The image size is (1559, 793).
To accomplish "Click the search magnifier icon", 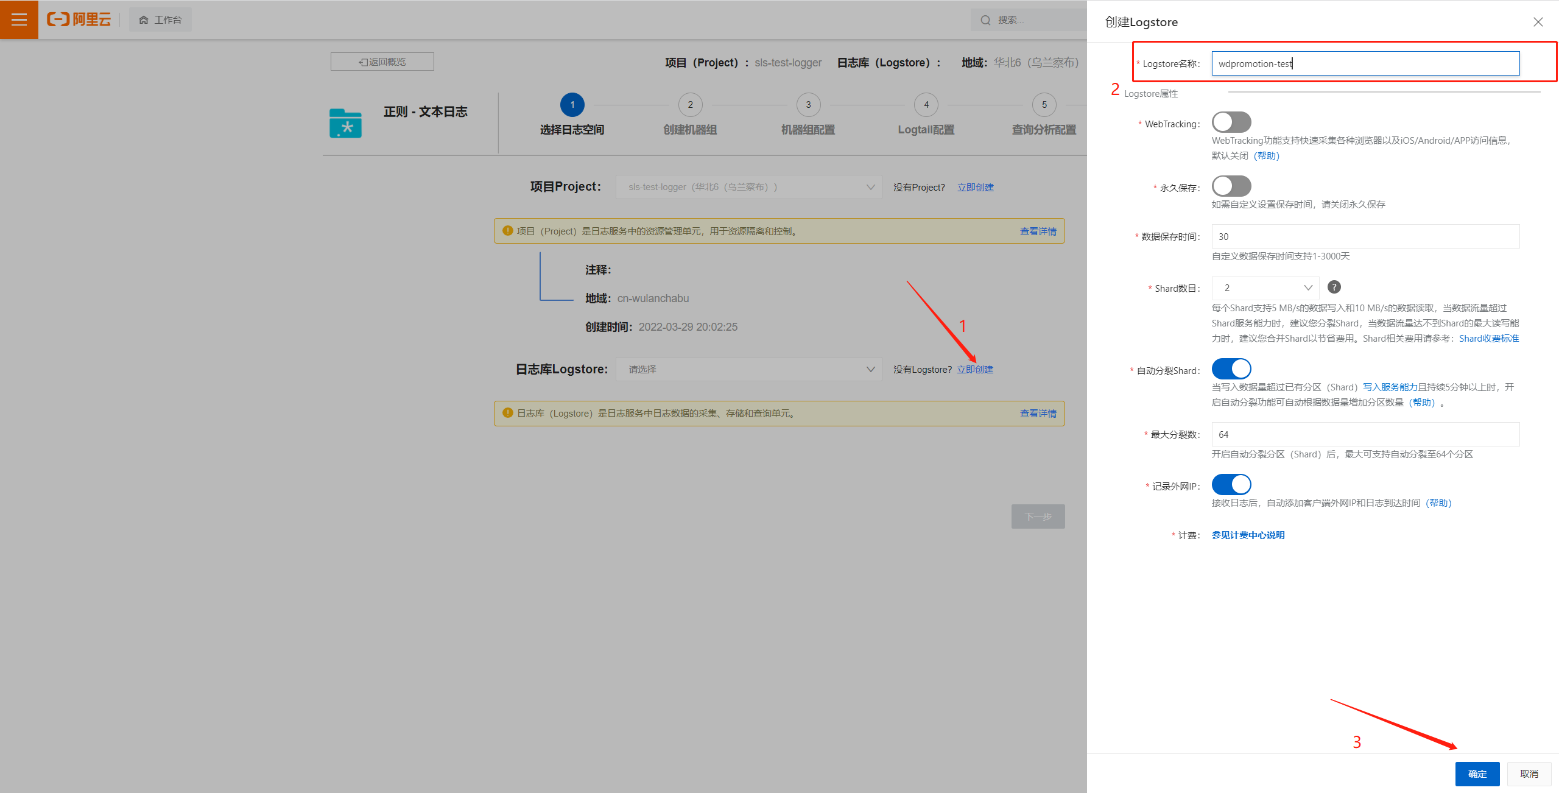I will pyautogui.click(x=985, y=20).
